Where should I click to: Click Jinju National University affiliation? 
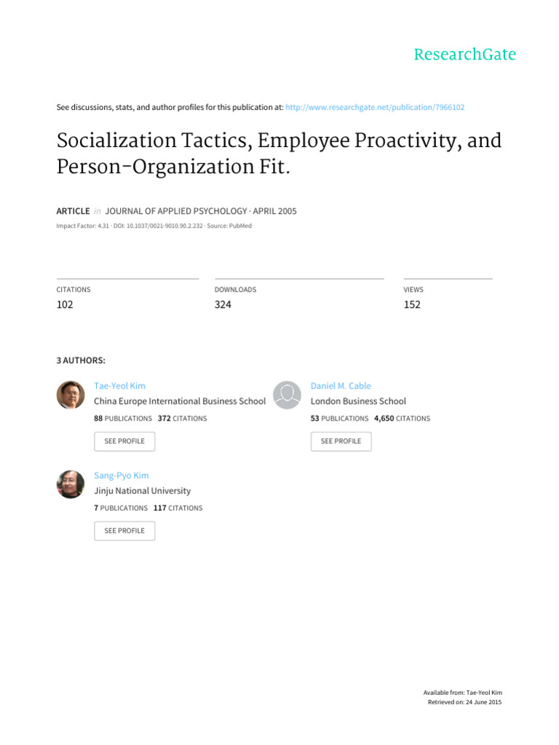tap(142, 491)
